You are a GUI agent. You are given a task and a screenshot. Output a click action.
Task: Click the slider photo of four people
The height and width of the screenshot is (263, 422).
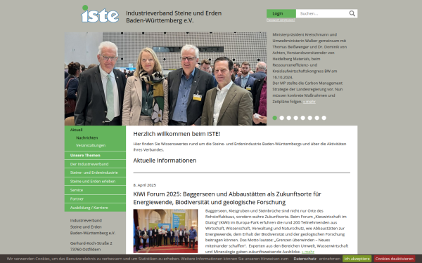click(165, 79)
